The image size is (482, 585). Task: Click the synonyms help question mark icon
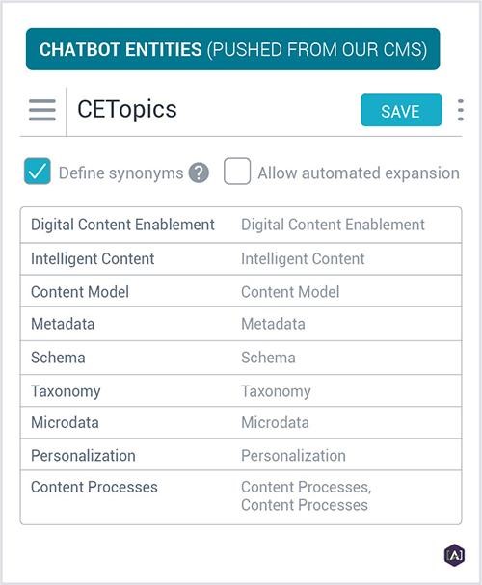tap(199, 173)
